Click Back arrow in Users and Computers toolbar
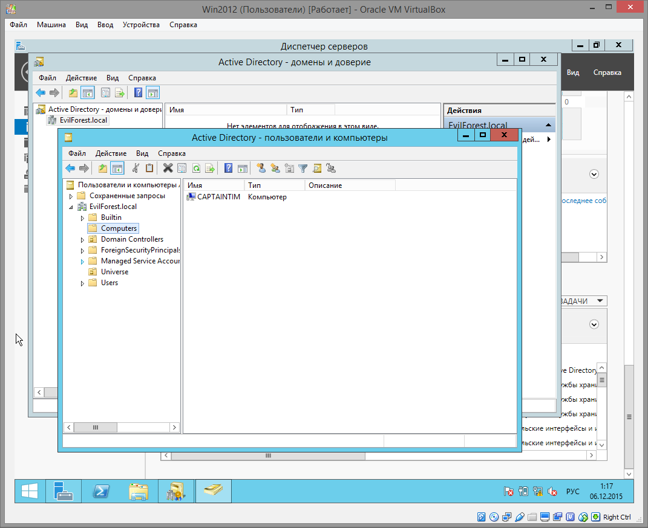This screenshot has height=528, width=648. click(x=70, y=169)
